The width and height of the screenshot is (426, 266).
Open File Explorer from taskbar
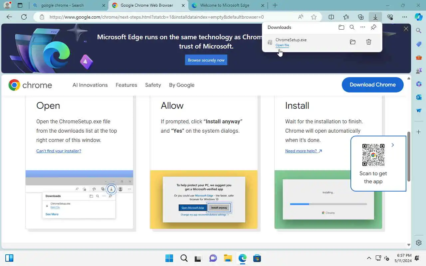228,258
